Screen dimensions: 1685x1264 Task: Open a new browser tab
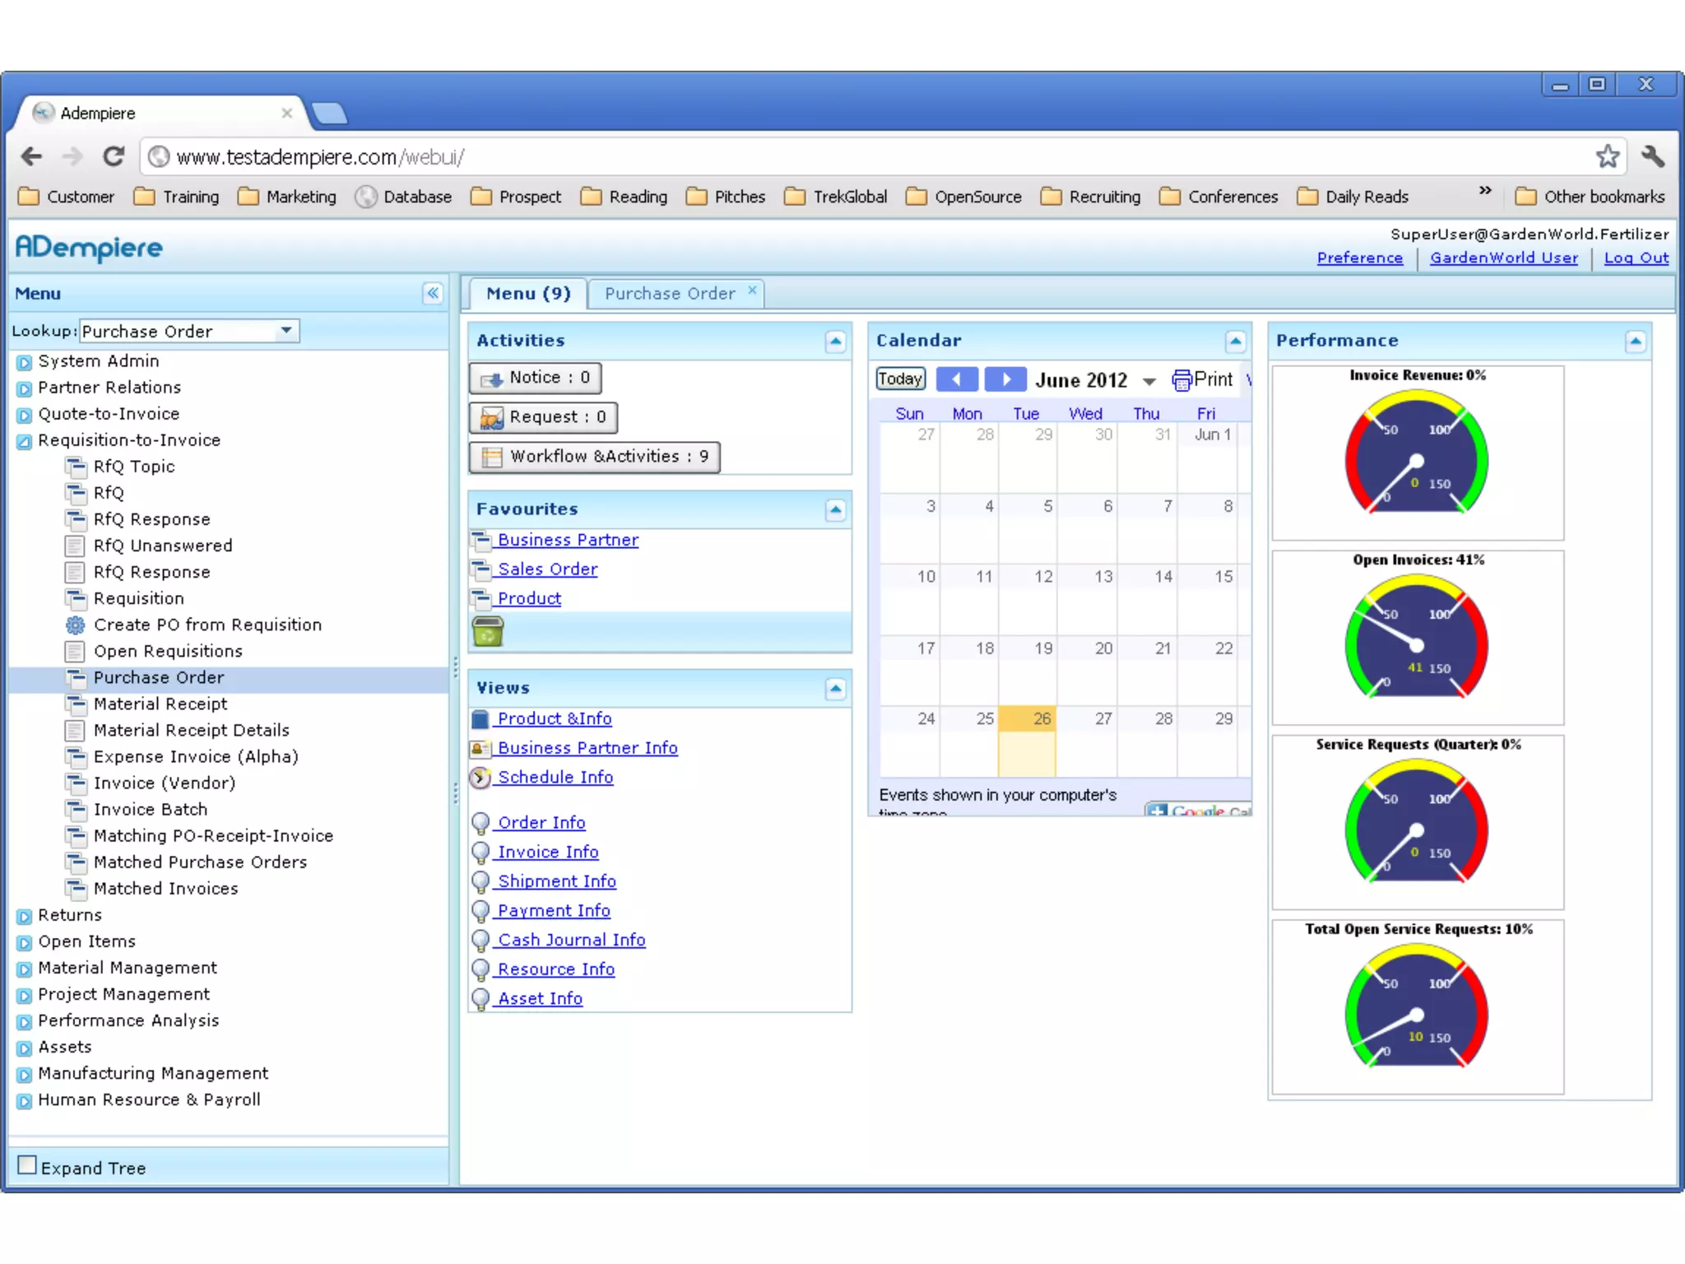pyautogui.click(x=330, y=114)
